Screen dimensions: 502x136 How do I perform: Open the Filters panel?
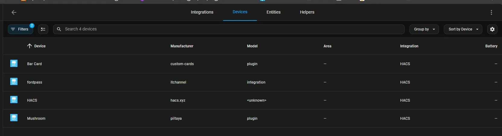click(x=20, y=29)
